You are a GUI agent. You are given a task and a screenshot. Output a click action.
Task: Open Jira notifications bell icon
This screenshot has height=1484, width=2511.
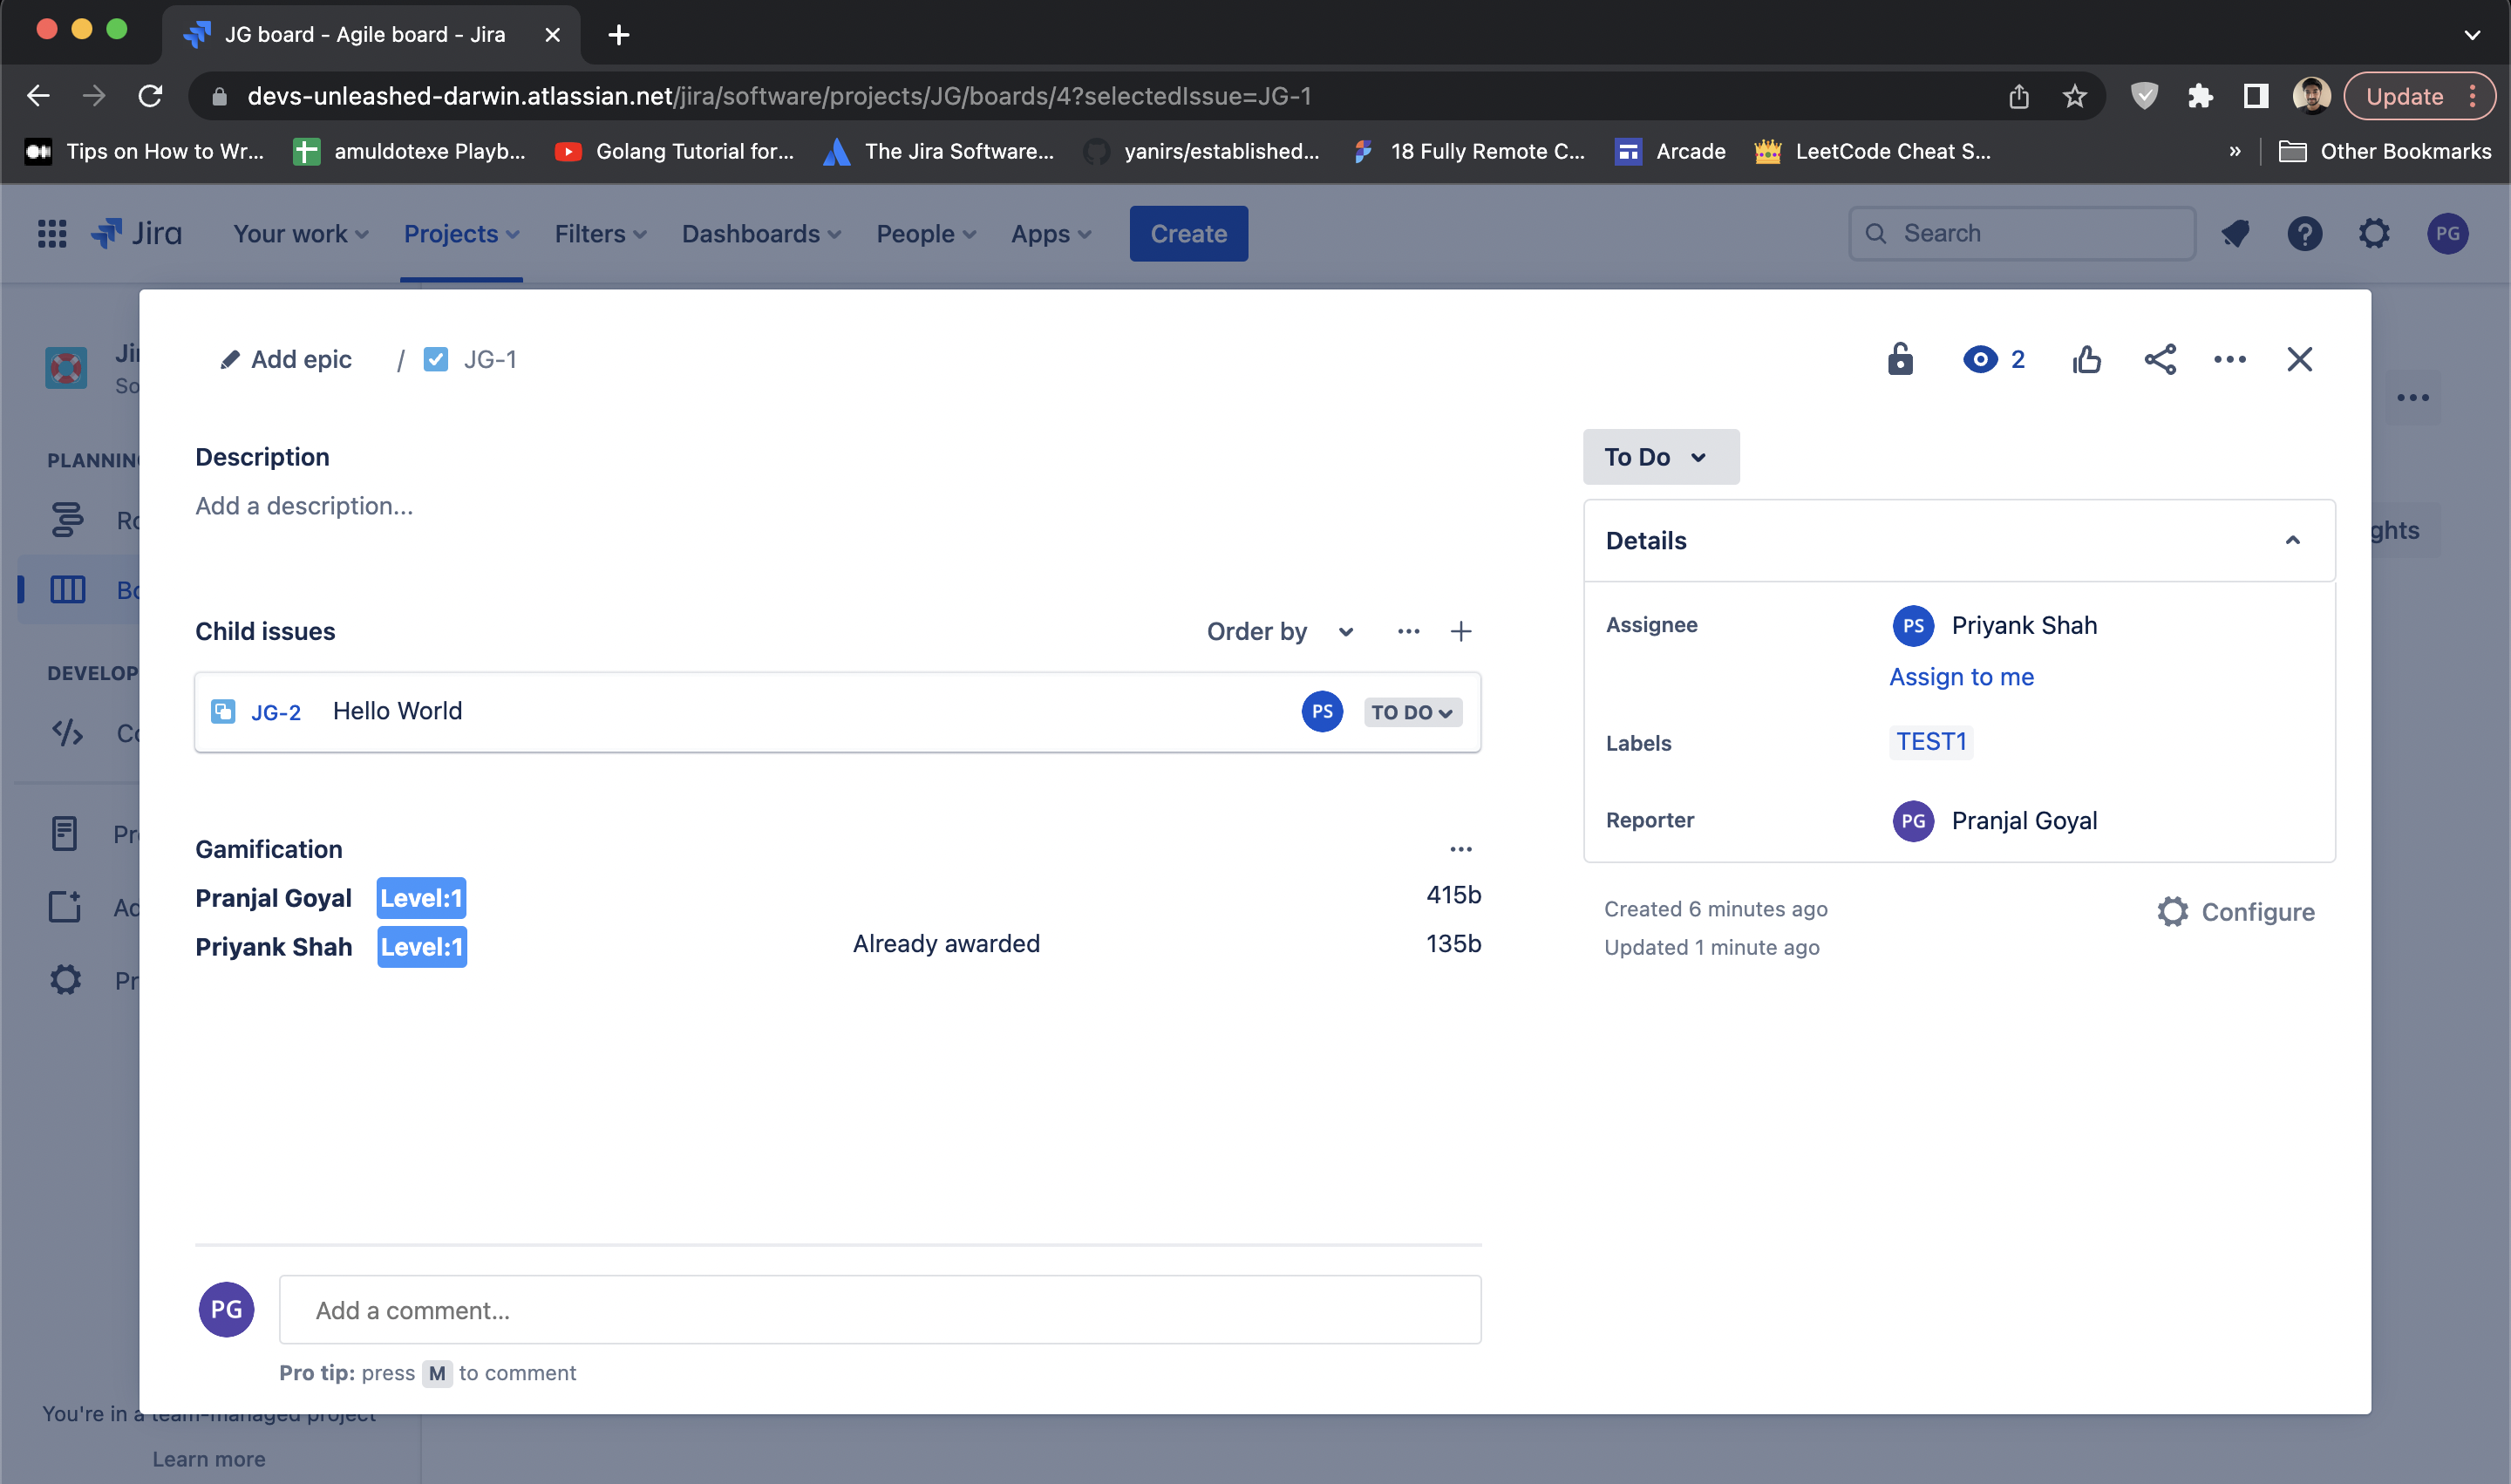click(2235, 233)
